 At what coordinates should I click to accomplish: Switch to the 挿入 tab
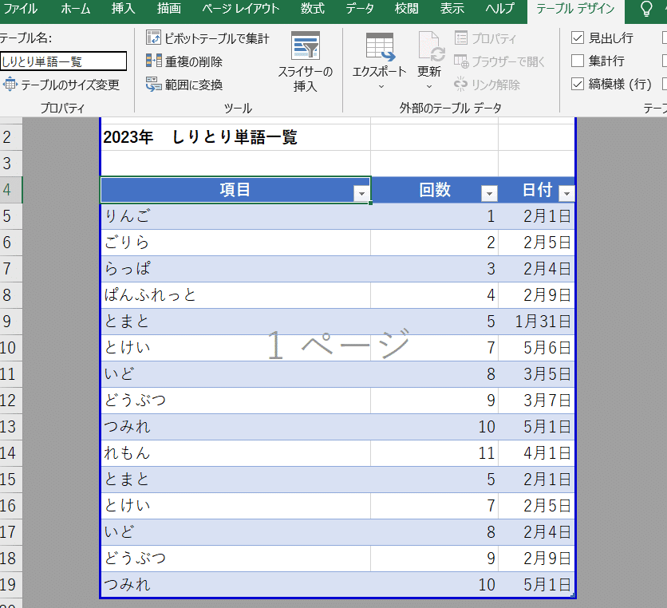pos(123,9)
